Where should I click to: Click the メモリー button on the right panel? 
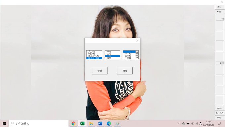(x=219, y=108)
